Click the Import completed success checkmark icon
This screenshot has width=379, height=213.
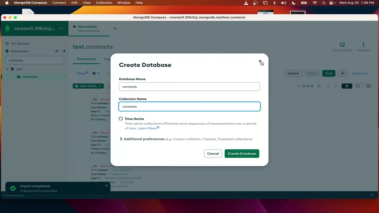click(13, 188)
